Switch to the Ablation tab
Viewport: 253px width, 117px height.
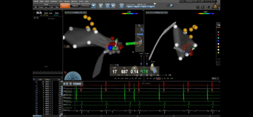[75, 6]
